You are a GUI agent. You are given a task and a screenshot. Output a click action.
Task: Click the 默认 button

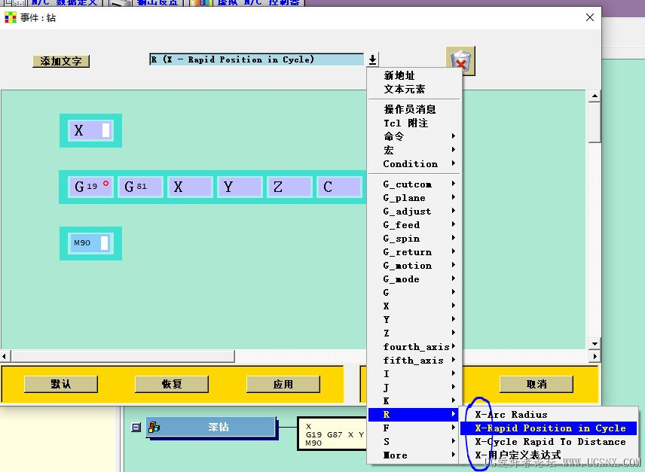tap(61, 384)
